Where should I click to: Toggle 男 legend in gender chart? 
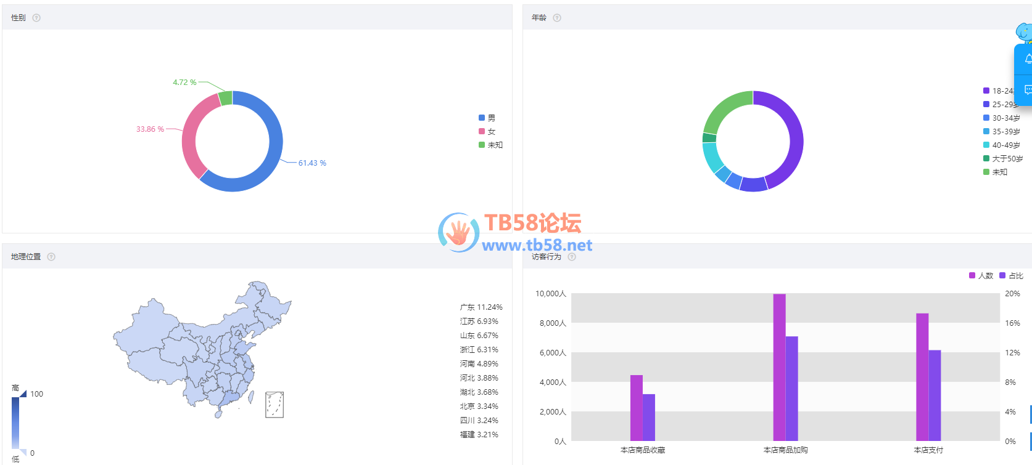[x=487, y=118]
